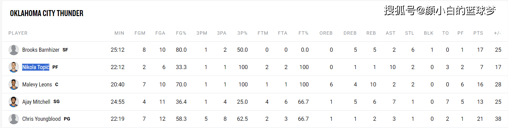Click the PLAYER column header

[18, 33]
